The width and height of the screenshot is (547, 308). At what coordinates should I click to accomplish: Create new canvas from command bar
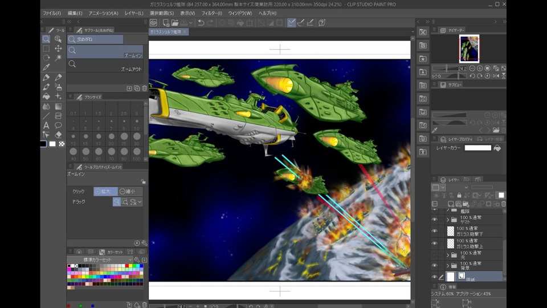coord(166,23)
